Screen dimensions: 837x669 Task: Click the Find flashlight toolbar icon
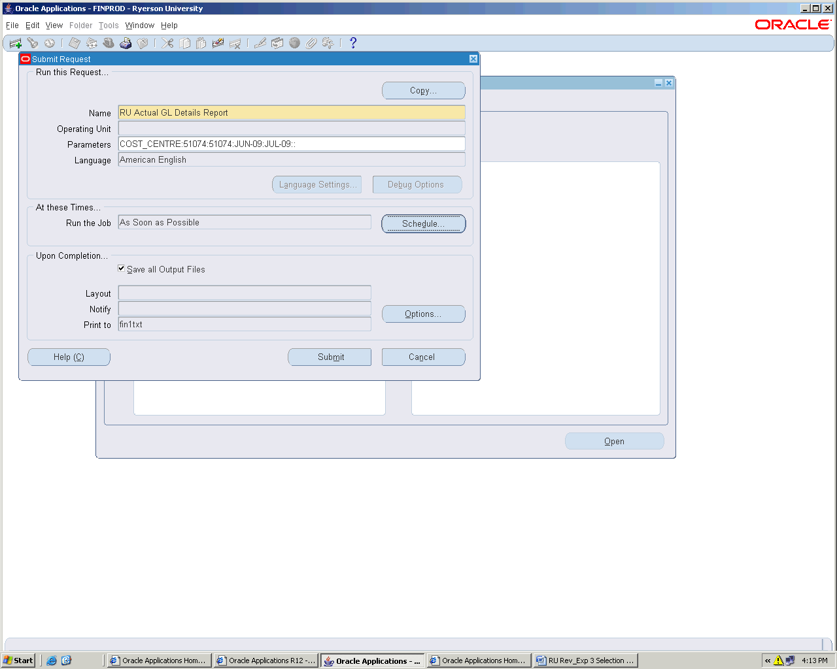coord(33,43)
